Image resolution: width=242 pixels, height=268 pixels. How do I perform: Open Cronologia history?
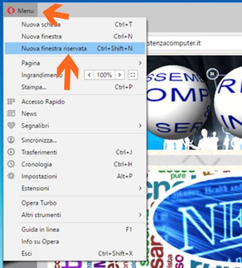click(x=75, y=164)
